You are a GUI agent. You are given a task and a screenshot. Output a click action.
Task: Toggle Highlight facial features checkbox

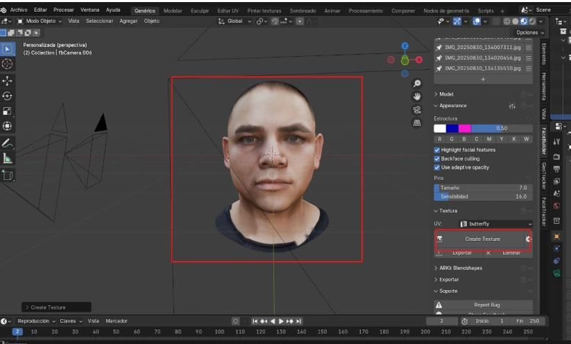(437, 150)
